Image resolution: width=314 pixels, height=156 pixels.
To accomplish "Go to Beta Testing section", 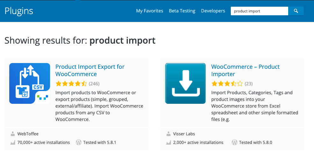I will pyautogui.click(x=182, y=11).
